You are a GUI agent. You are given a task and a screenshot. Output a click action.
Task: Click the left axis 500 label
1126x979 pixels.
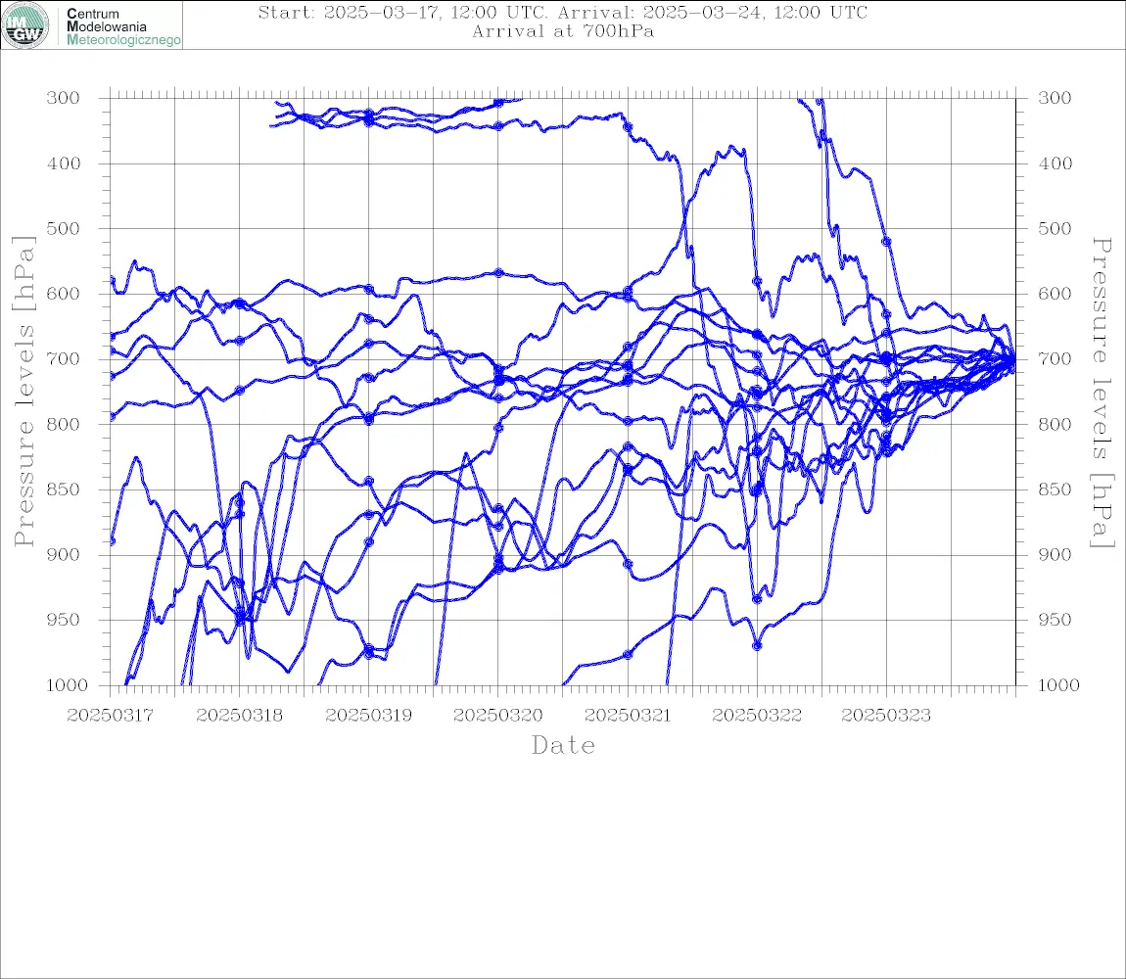(64, 228)
